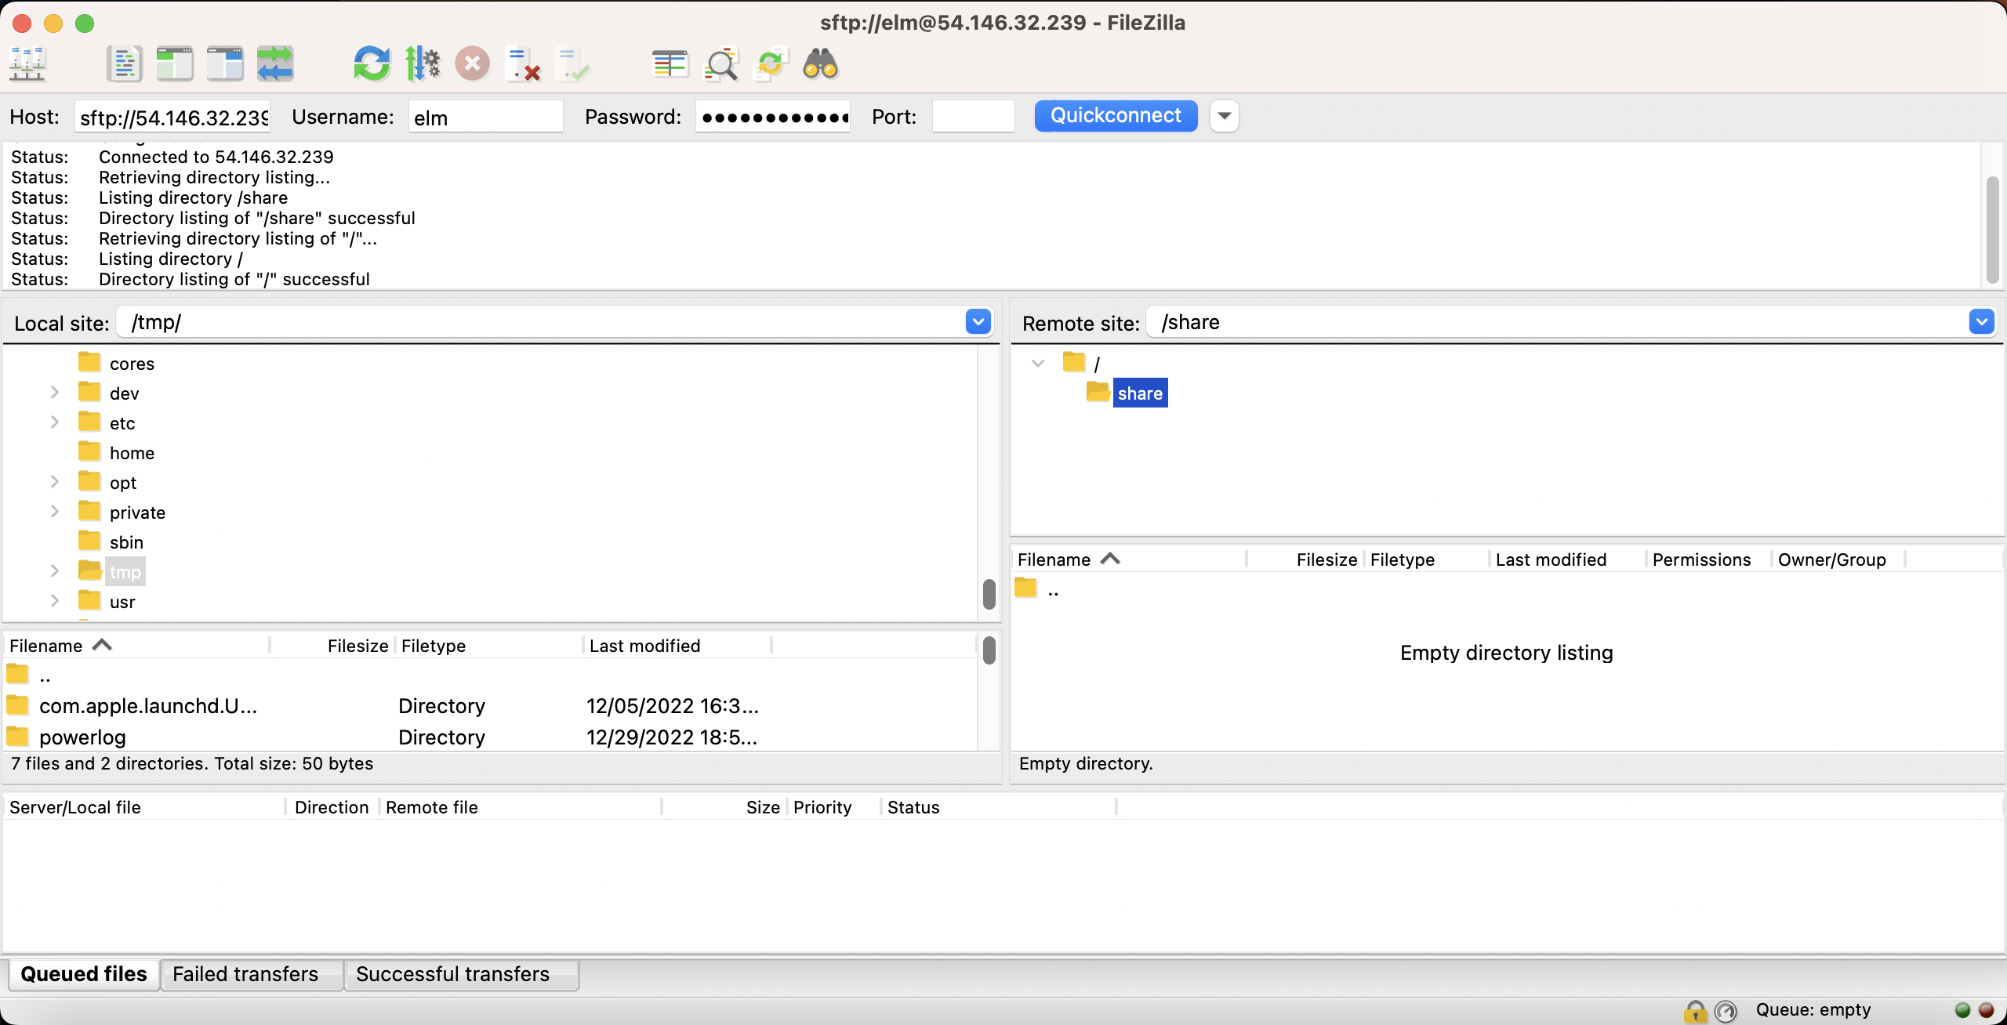Switch to Queued files tab
Viewport: 2007px width, 1025px height.
click(x=84, y=974)
